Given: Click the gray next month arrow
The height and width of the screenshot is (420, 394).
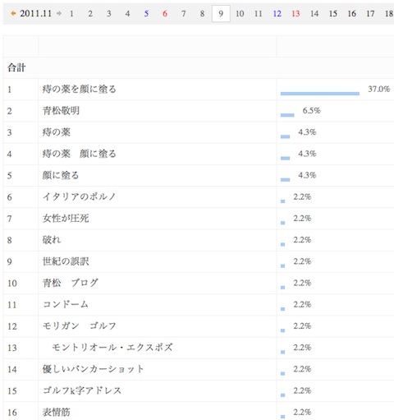Looking at the screenshot, I should click(x=59, y=13).
